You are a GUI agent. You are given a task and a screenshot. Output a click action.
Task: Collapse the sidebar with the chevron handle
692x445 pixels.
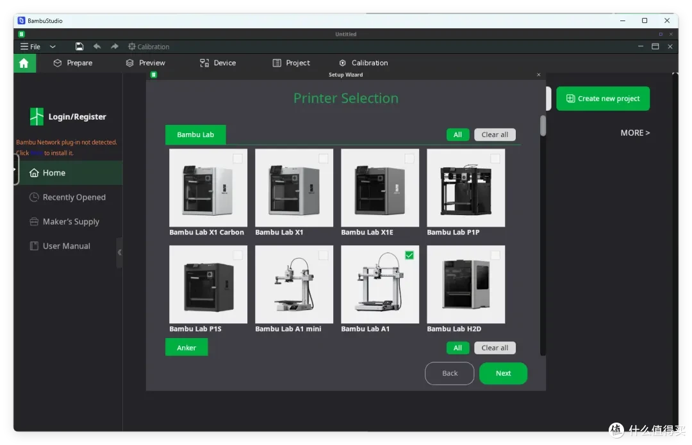119,252
